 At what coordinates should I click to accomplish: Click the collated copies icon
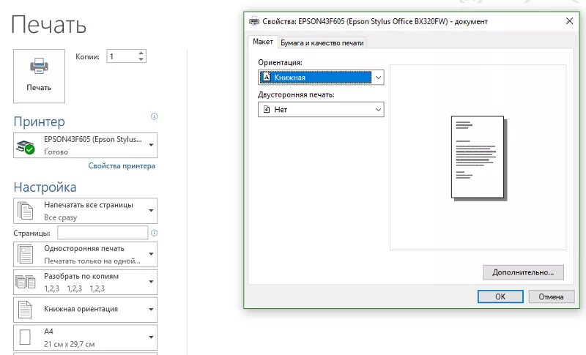click(26, 282)
